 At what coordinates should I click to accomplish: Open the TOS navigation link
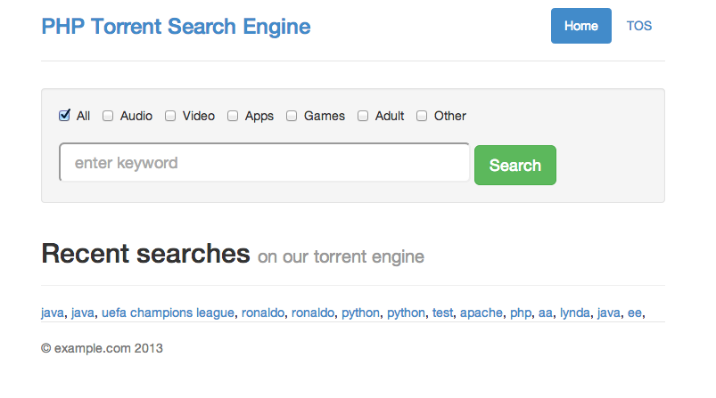click(x=638, y=26)
